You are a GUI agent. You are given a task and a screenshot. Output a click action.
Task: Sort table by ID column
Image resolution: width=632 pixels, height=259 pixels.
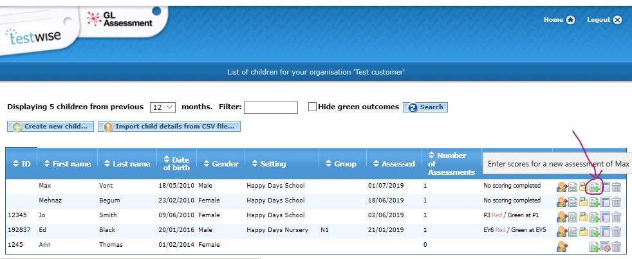pyautogui.click(x=22, y=164)
